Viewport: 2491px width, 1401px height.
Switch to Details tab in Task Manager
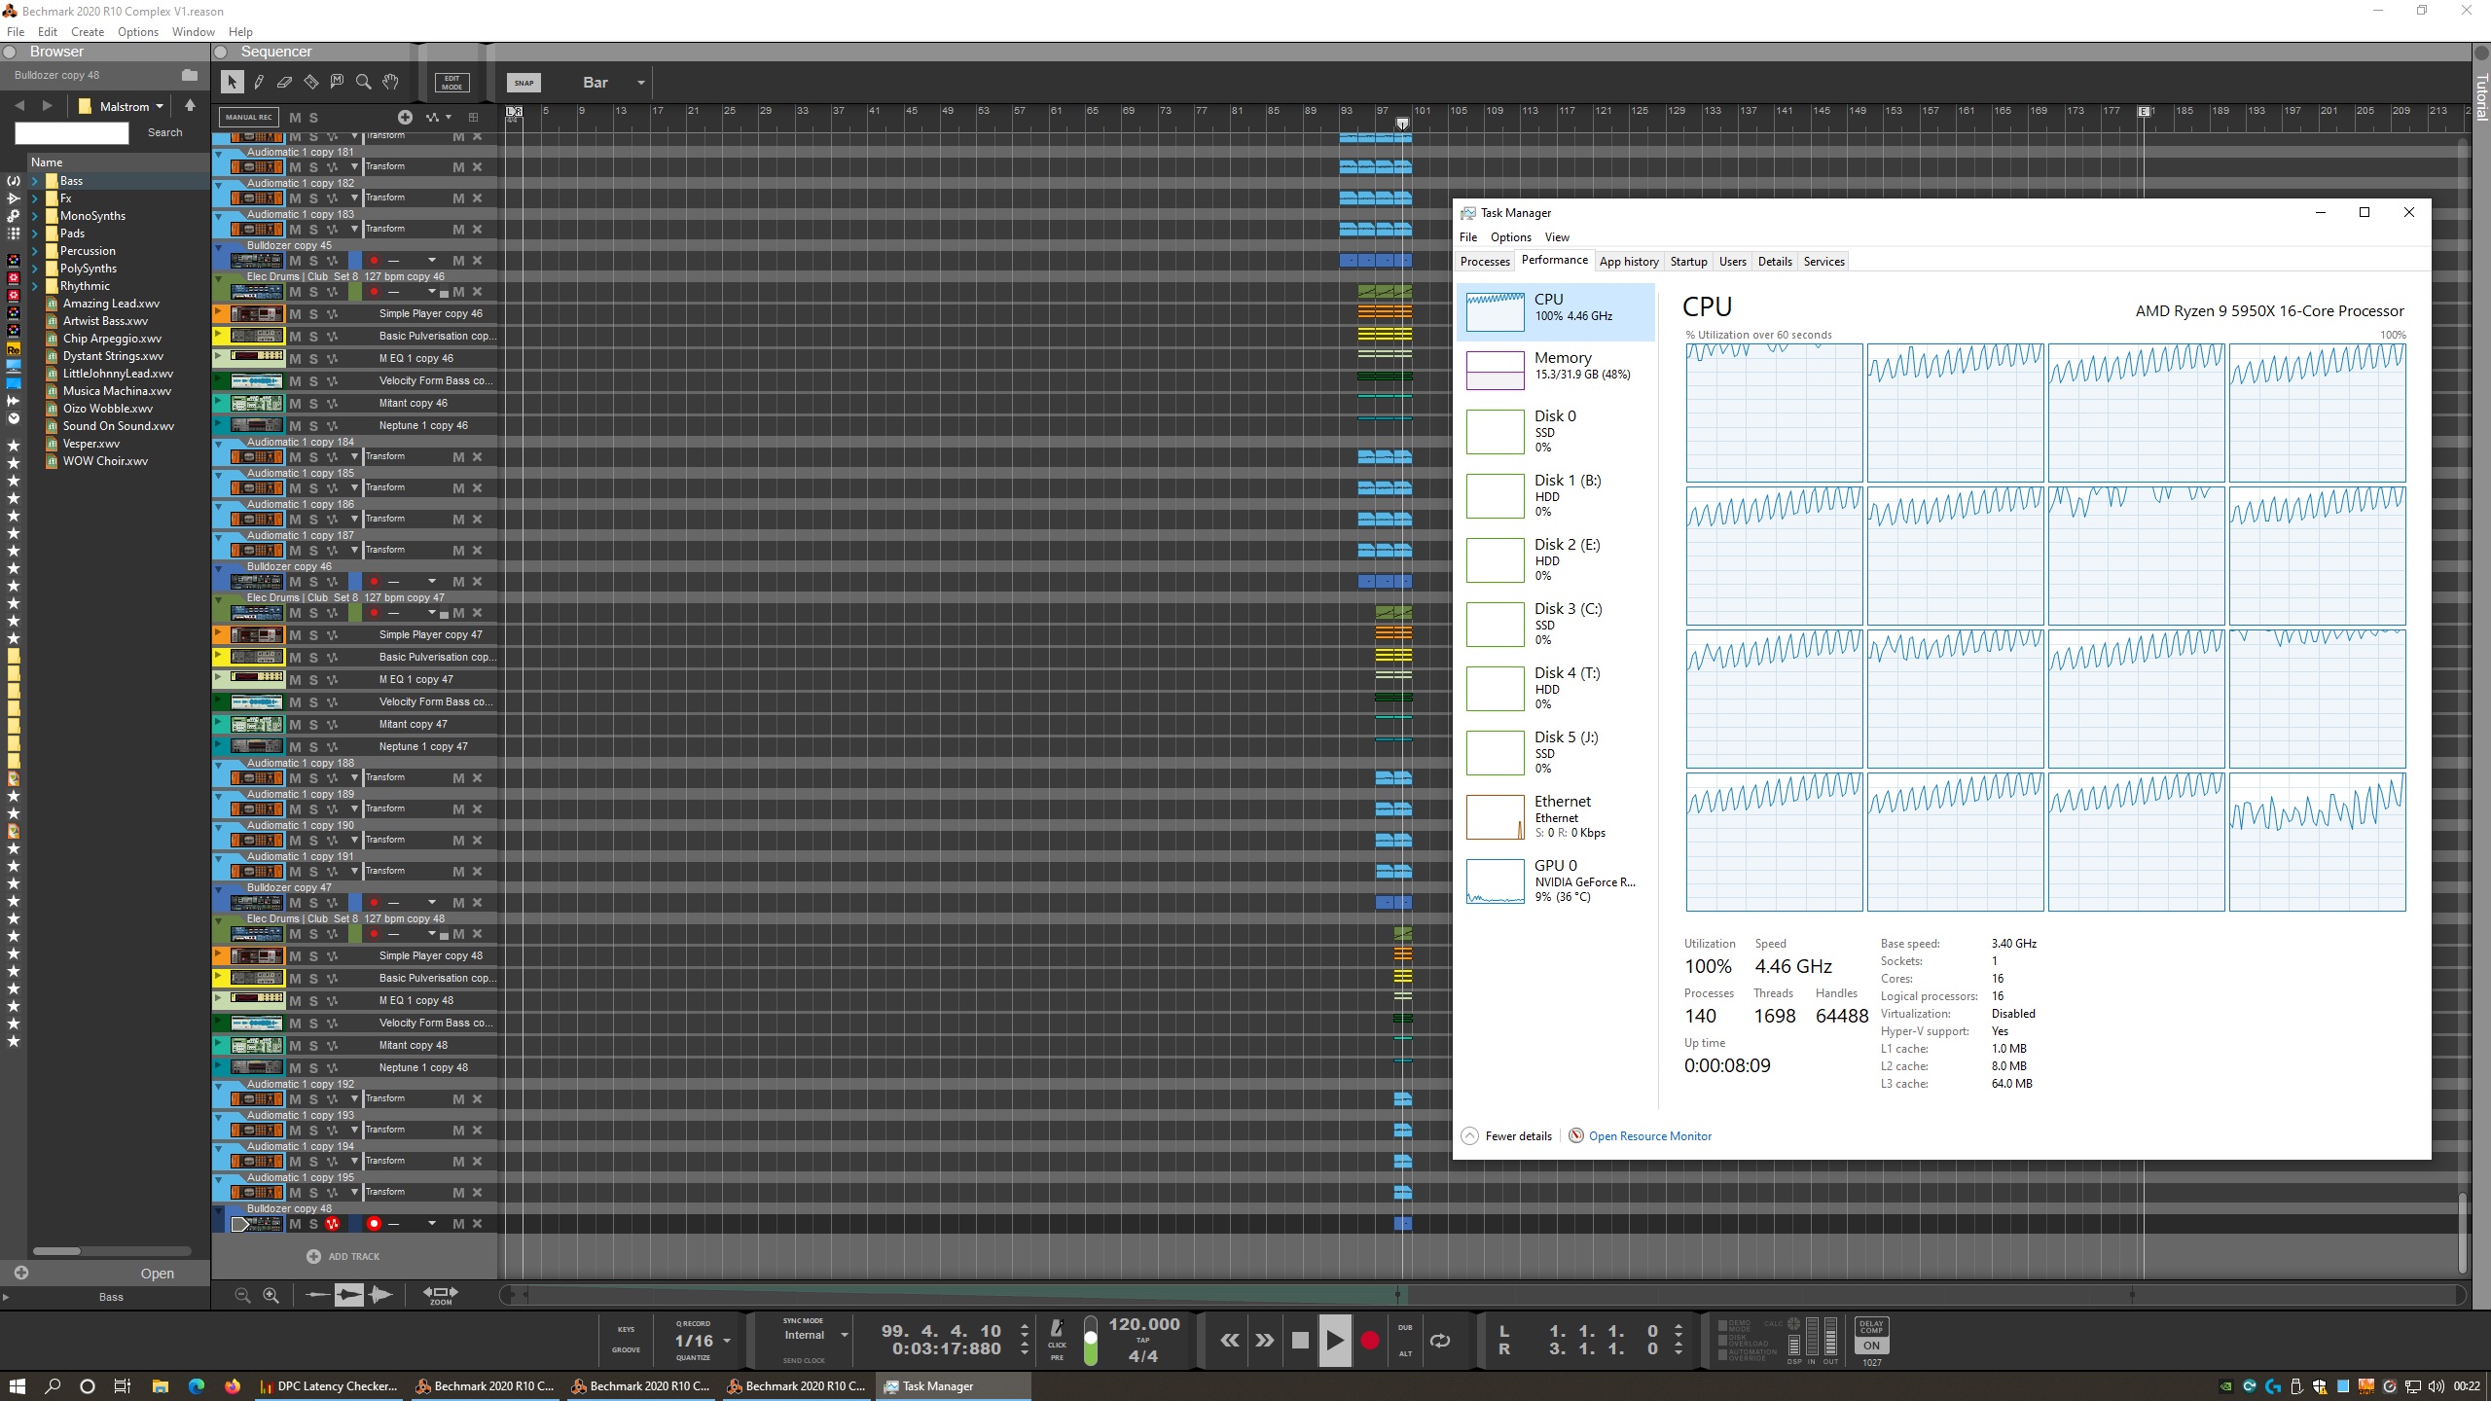pyautogui.click(x=1775, y=262)
